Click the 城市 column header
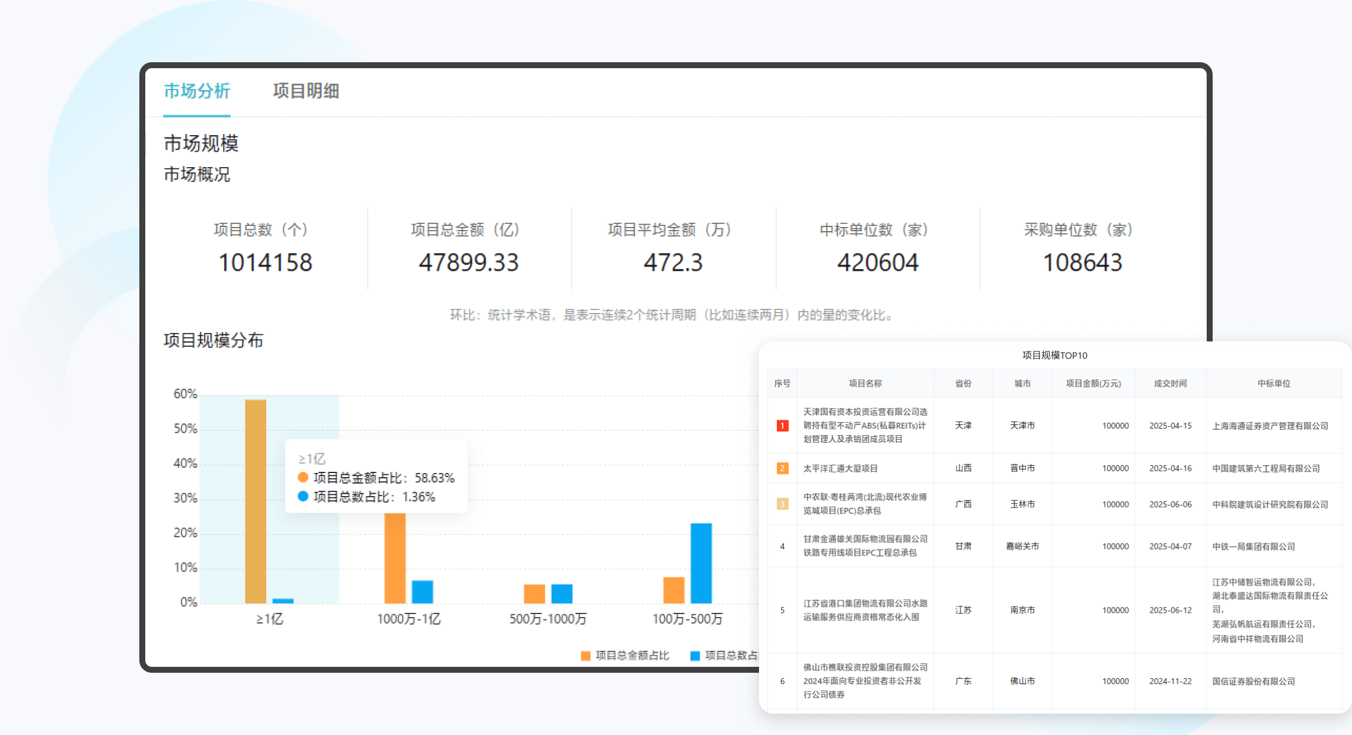Viewport: 1352px width, 735px height. click(1022, 384)
